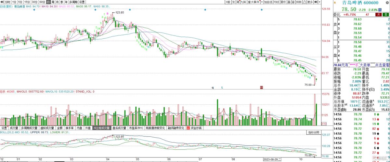Click the 指标说明 button
Image resolution: width=390 pixels, height=162 pixels.
click(314, 132)
